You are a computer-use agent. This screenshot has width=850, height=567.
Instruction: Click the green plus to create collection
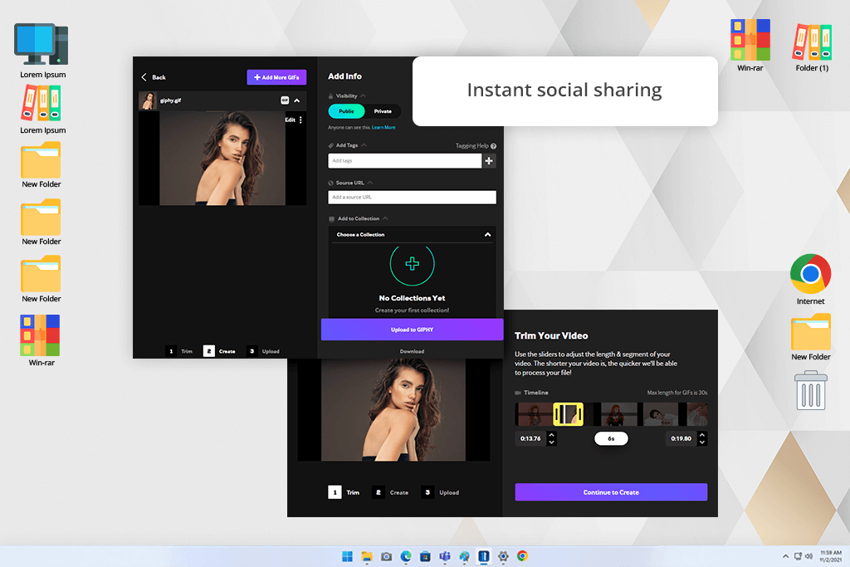click(412, 264)
